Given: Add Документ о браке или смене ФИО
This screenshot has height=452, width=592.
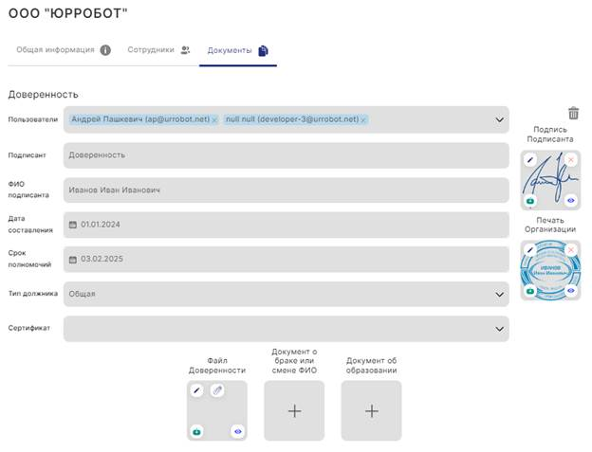Looking at the screenshot, I should 294,411.
